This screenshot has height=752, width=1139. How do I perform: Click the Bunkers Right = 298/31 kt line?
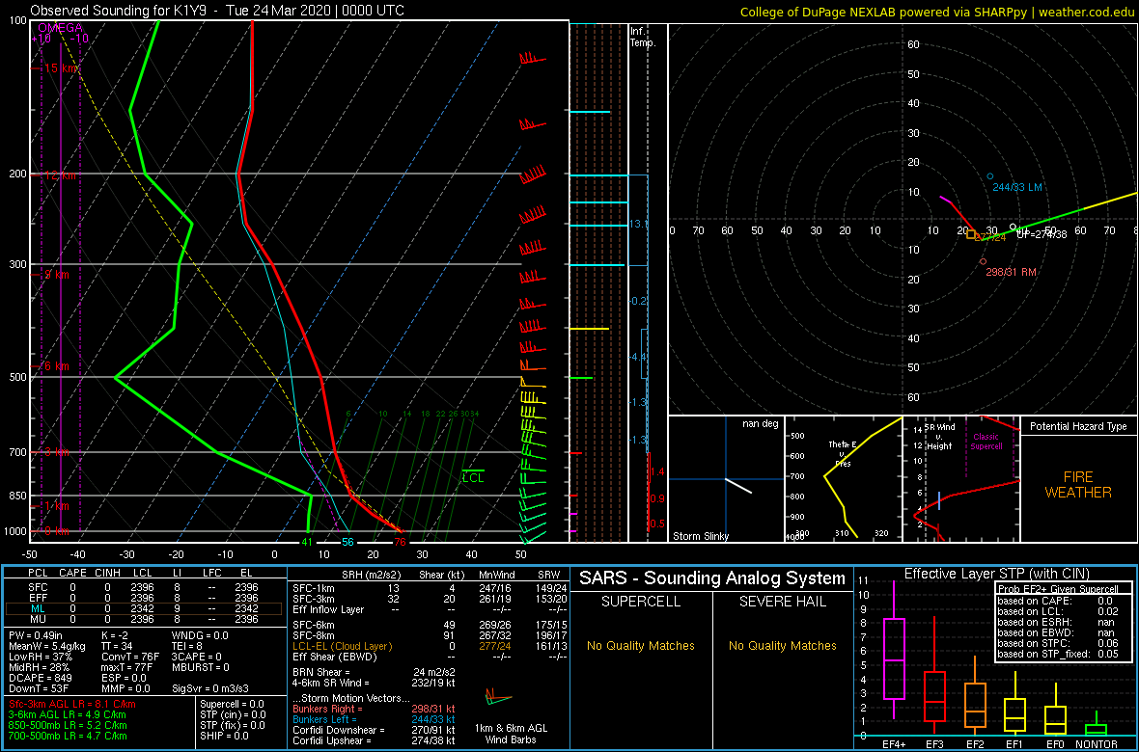(x=374, y=709)
